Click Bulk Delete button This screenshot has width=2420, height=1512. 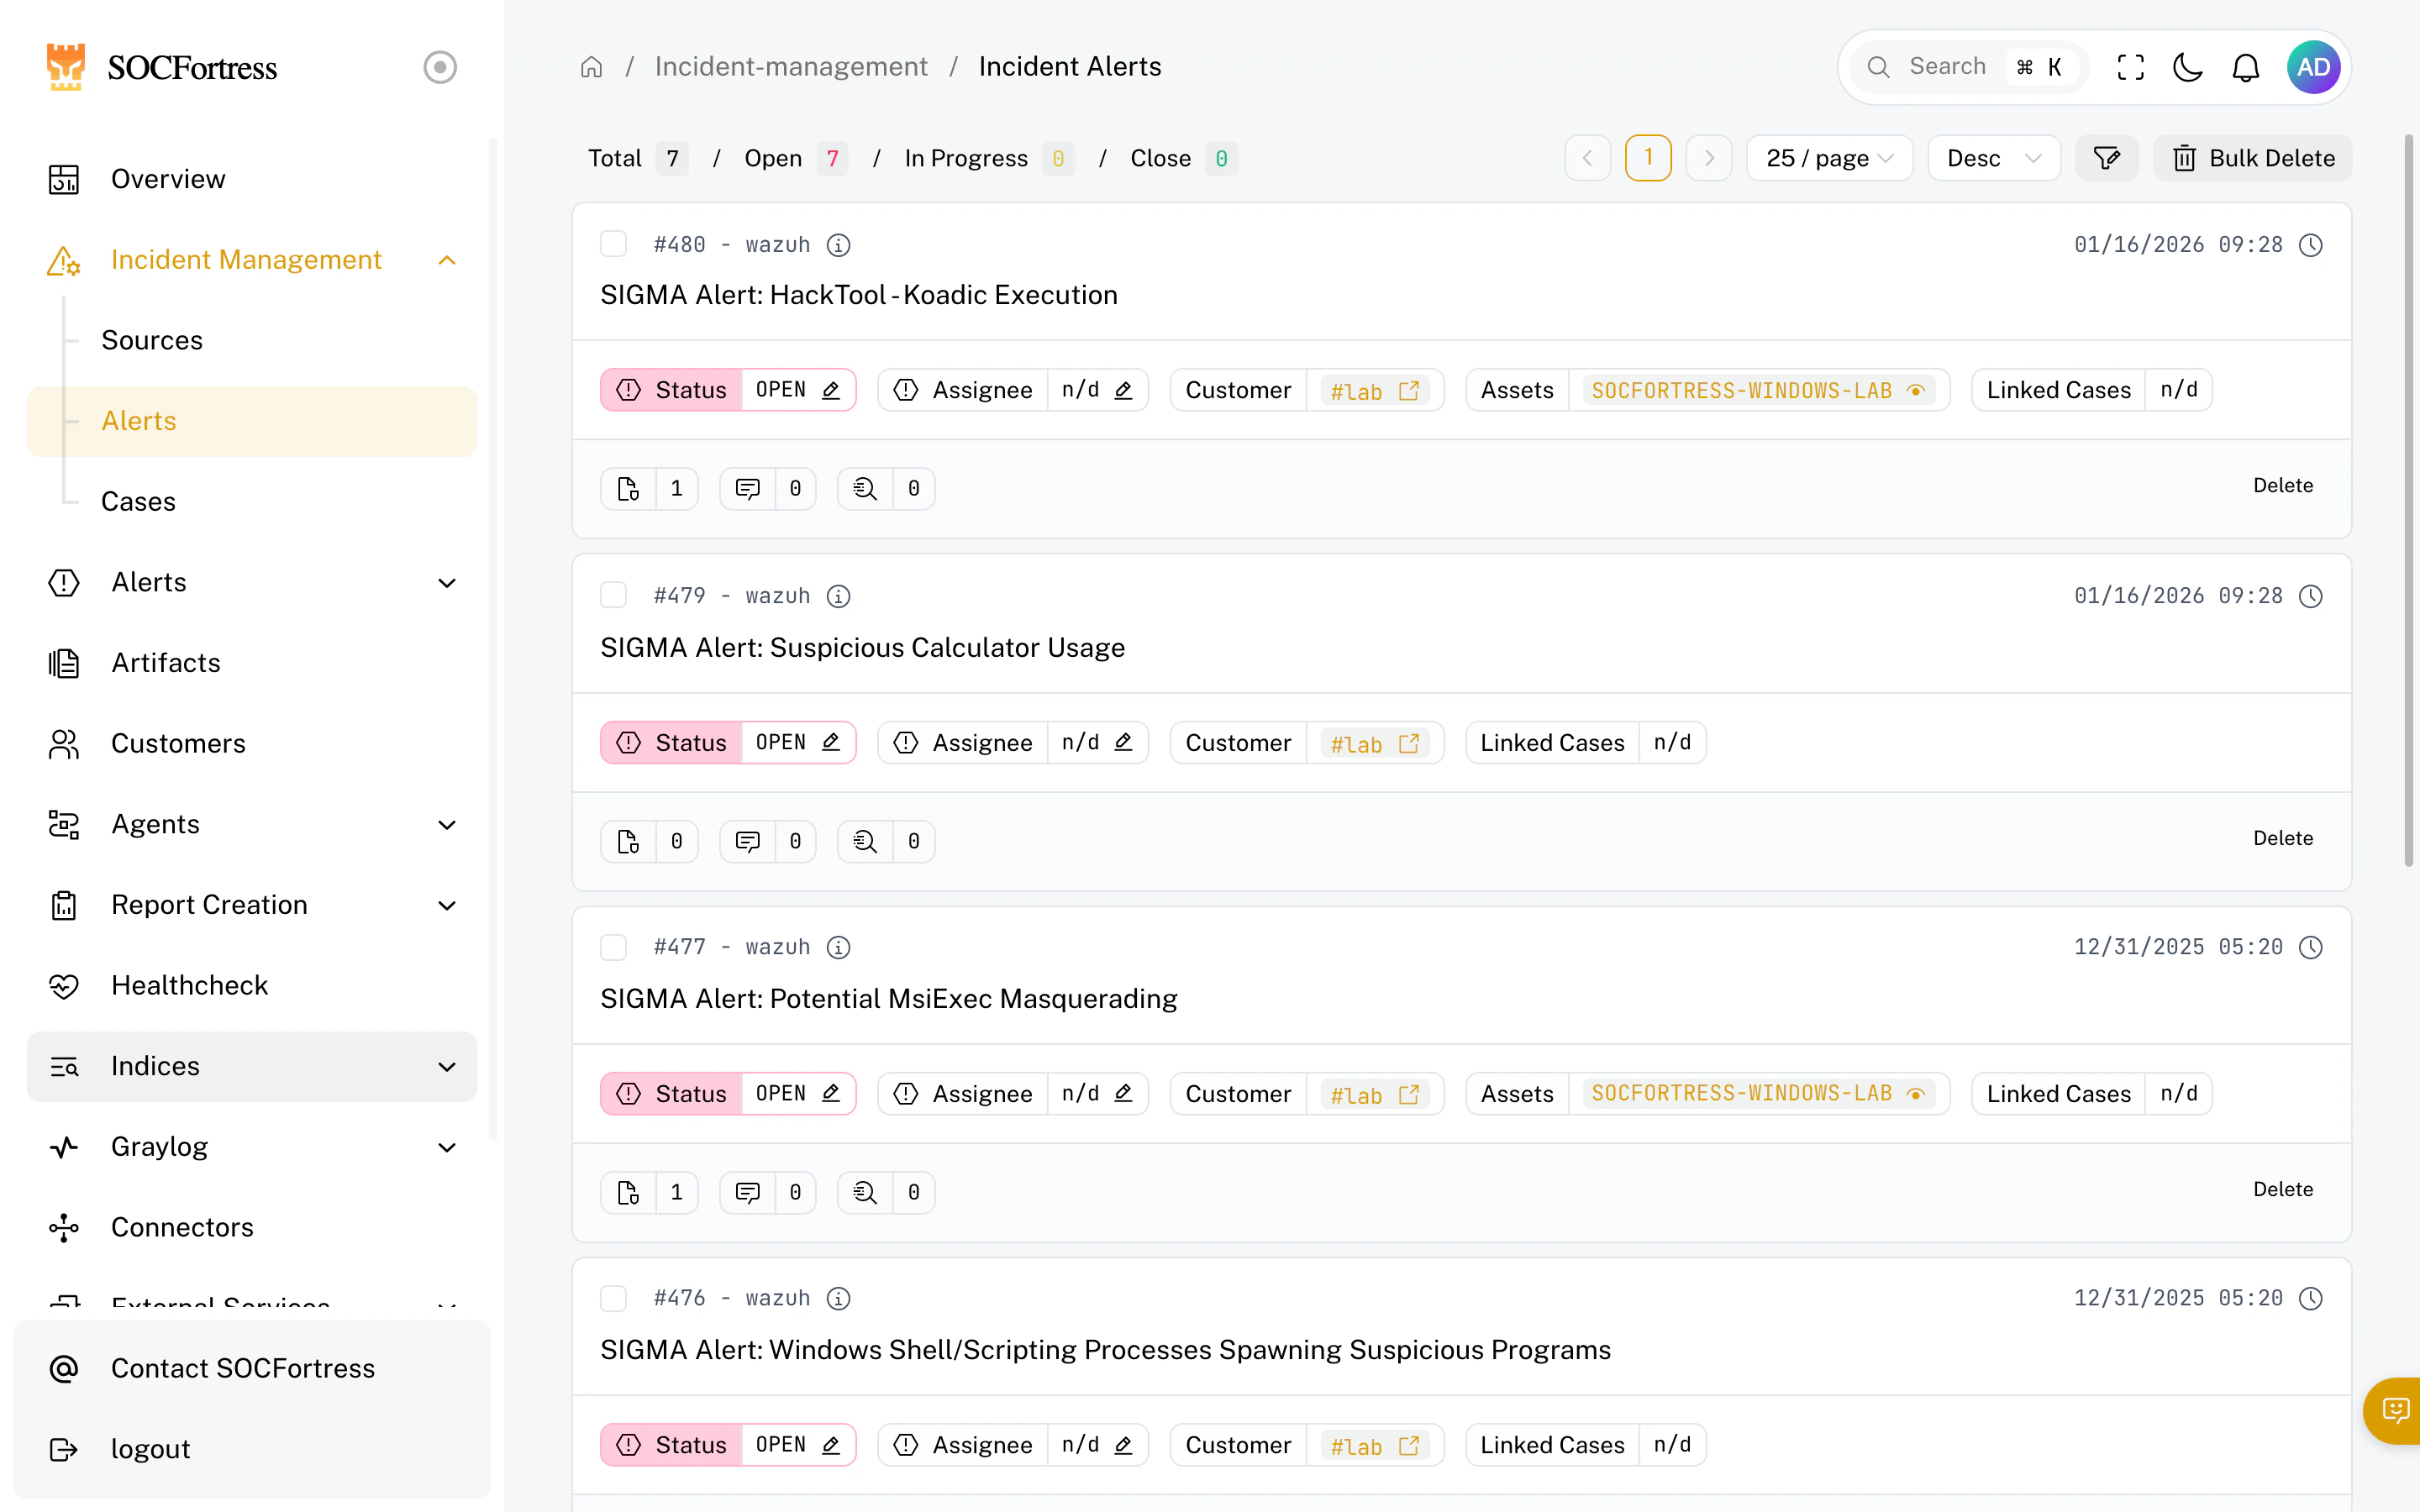[2252, 158]
